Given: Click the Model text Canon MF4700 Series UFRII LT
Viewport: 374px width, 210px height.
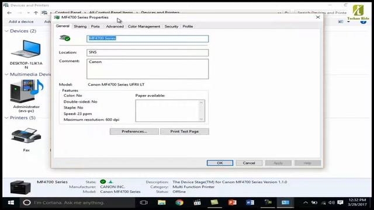Looking at the screenshot, I should point(116,85).
